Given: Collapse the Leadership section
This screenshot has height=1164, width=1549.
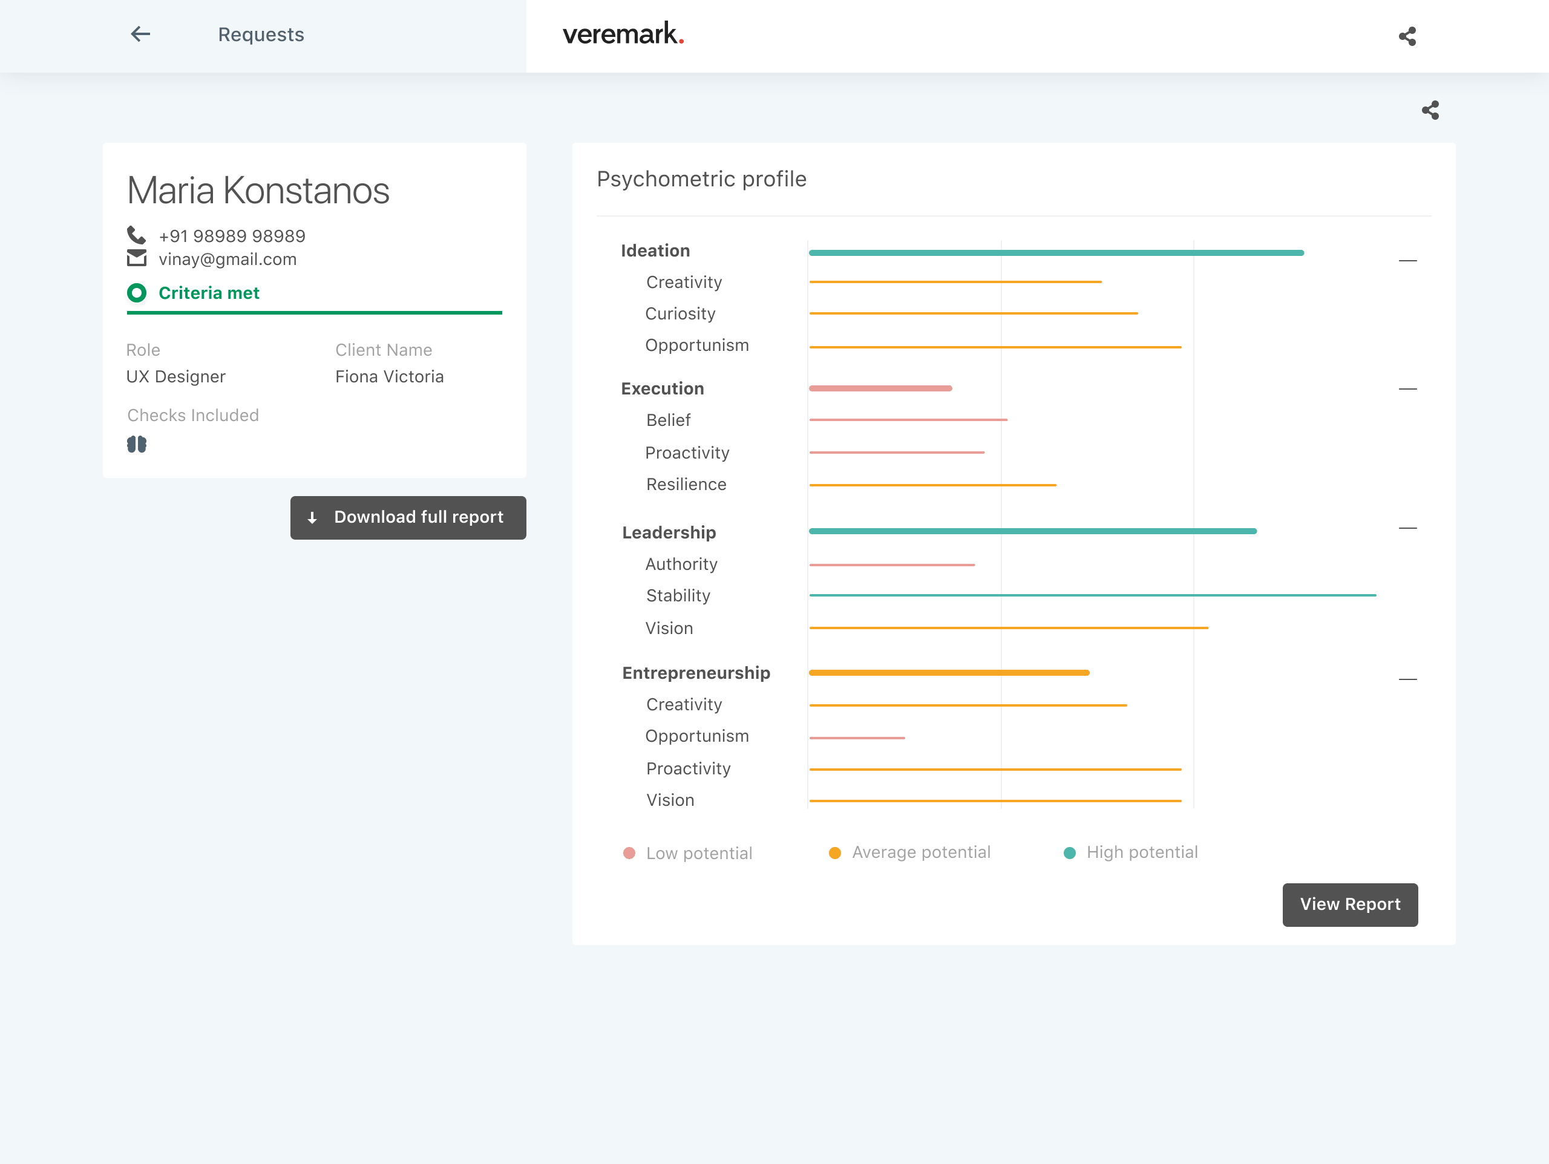Looking at the screenshot, I should (x=1407, y=528).
